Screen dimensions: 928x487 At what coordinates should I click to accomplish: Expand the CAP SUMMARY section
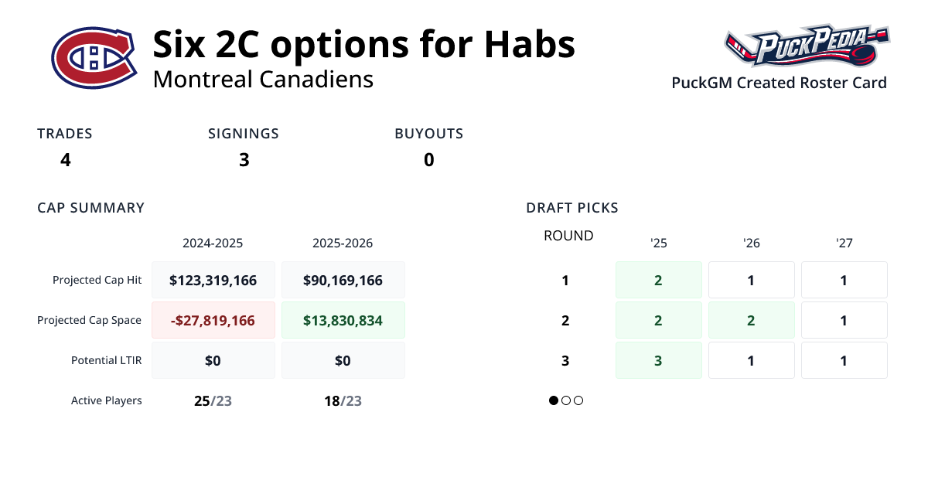(90, 207)
